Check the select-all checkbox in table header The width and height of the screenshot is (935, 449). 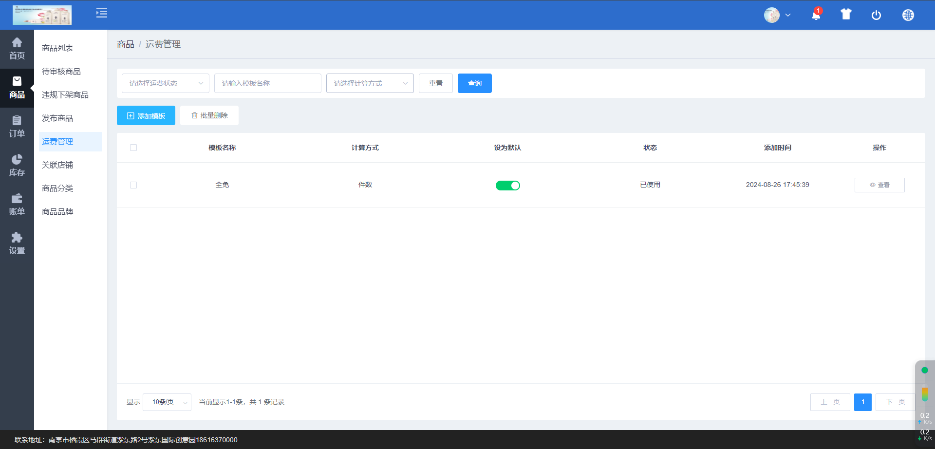pos(133,148)
